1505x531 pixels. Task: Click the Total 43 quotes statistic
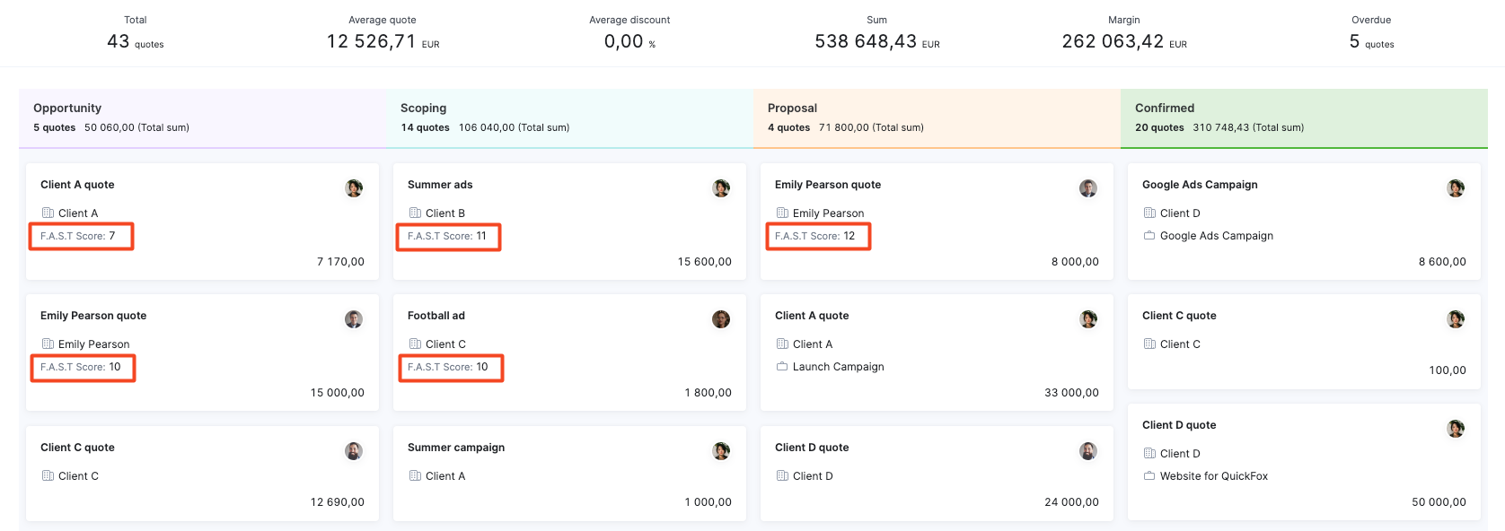(136, 33)
